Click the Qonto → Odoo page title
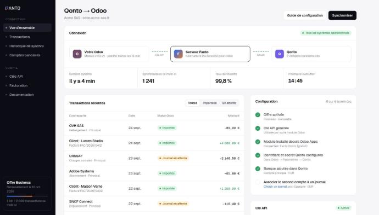The image size is (379, 215). click(x=85, y=10)
